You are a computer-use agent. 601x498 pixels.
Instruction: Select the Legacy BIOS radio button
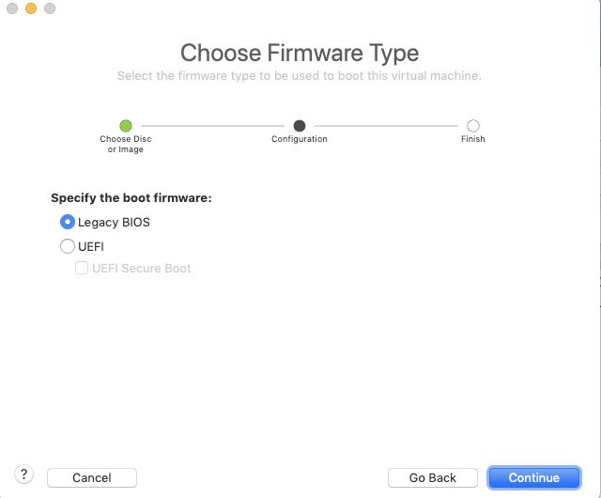[x=68, y=222]
